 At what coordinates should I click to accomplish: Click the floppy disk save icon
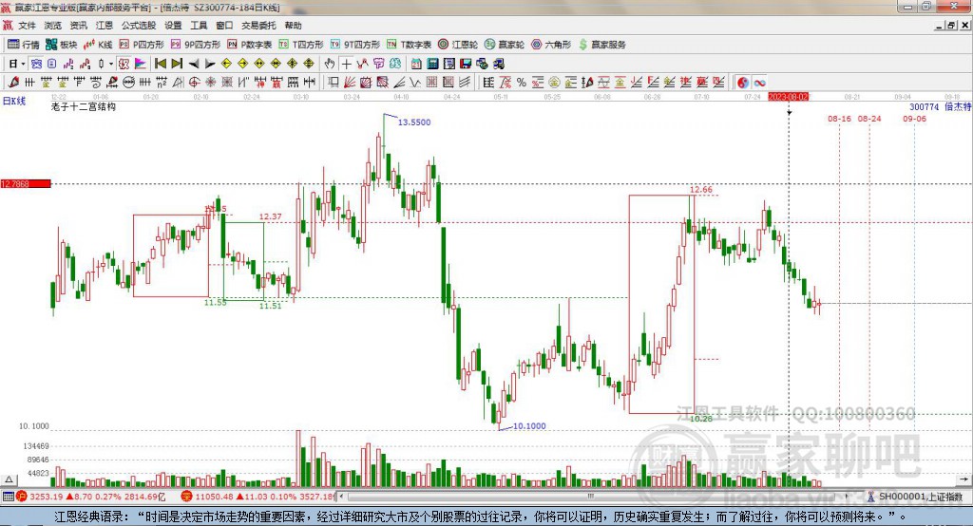coord(466,64)
